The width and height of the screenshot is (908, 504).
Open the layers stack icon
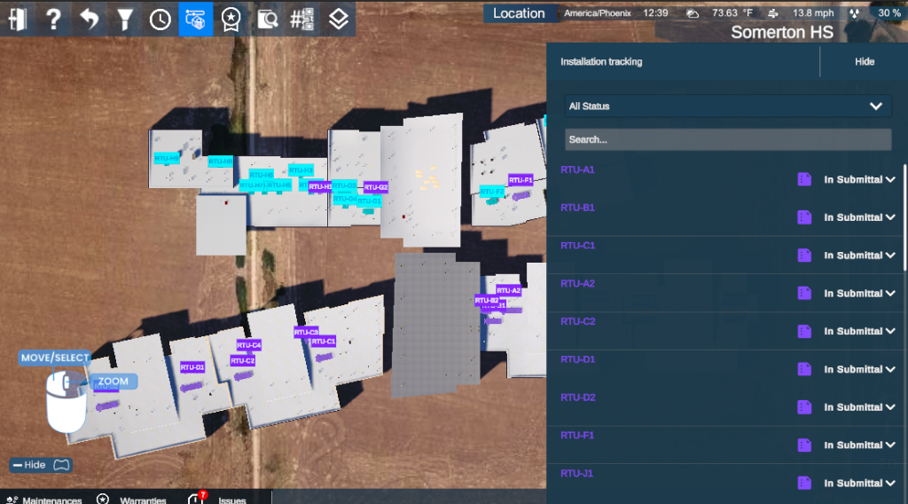tap(337, 19)
